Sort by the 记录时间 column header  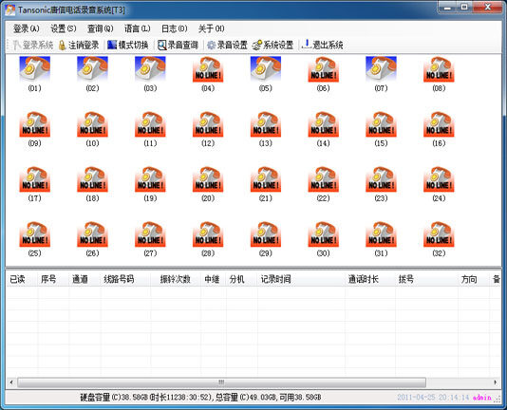pos(301,279)
